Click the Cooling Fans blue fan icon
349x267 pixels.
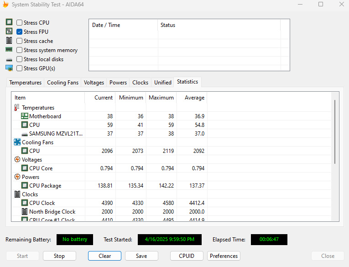pos(17,142)
